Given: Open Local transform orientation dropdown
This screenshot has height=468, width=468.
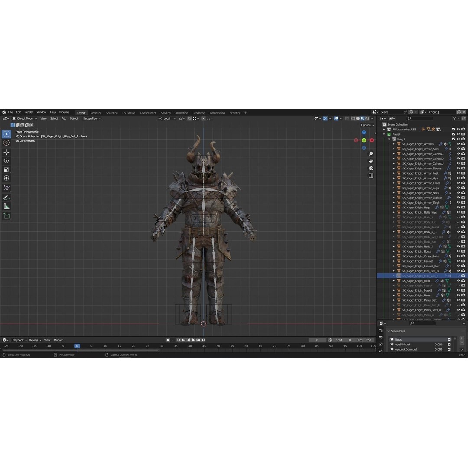Looking at the screenshot, I should point(167,118).
